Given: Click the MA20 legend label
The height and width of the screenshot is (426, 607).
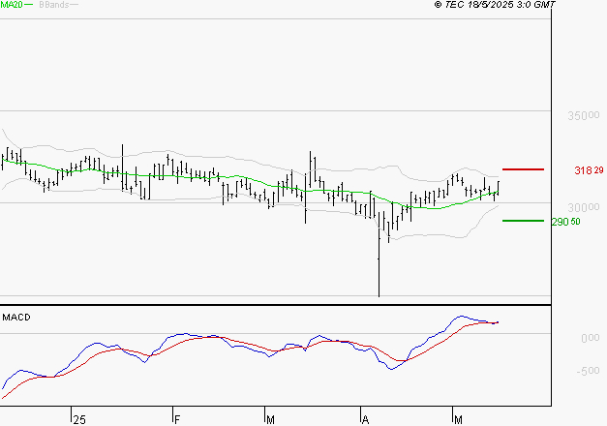Looking at the screenshot, I should click(x=11, y=5).
